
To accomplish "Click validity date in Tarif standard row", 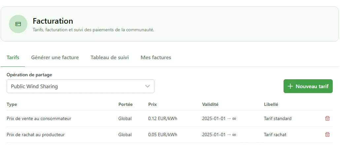I will (219, 118).
